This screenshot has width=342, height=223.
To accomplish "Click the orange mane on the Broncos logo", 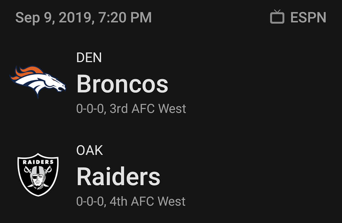I will pos(27,72).
